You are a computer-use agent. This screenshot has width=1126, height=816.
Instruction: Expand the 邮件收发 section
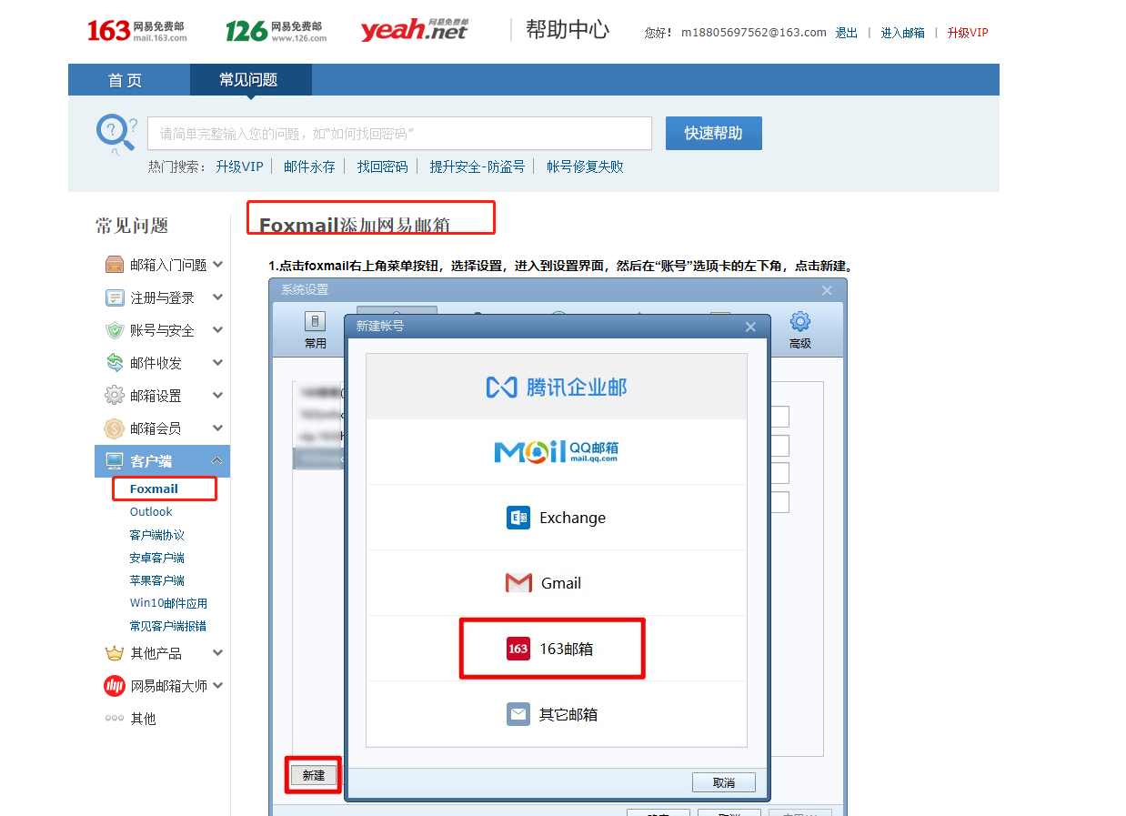[x=217, y=363]
